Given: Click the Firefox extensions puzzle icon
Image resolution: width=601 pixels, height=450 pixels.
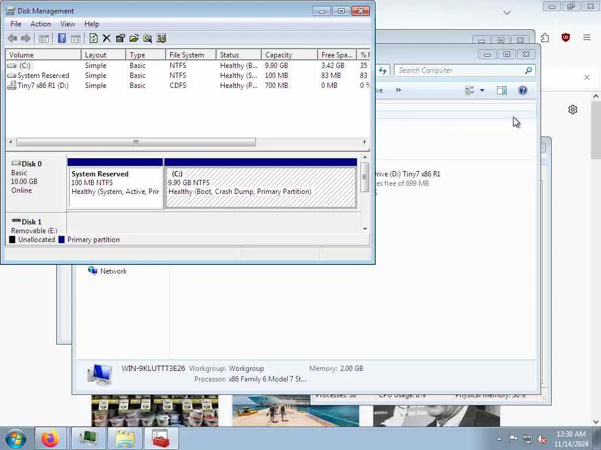Looking at the screenshot, I should pos(545,37).
